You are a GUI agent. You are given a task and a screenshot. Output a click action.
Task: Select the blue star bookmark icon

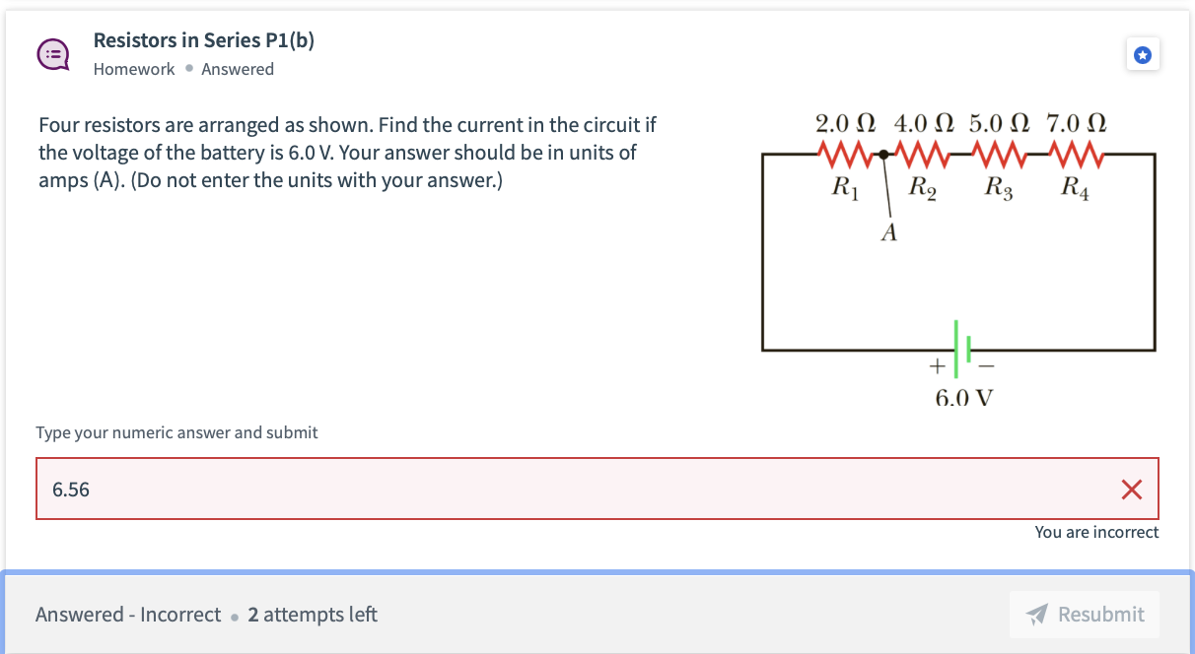pyautogui.click(x=1143, y=54)
